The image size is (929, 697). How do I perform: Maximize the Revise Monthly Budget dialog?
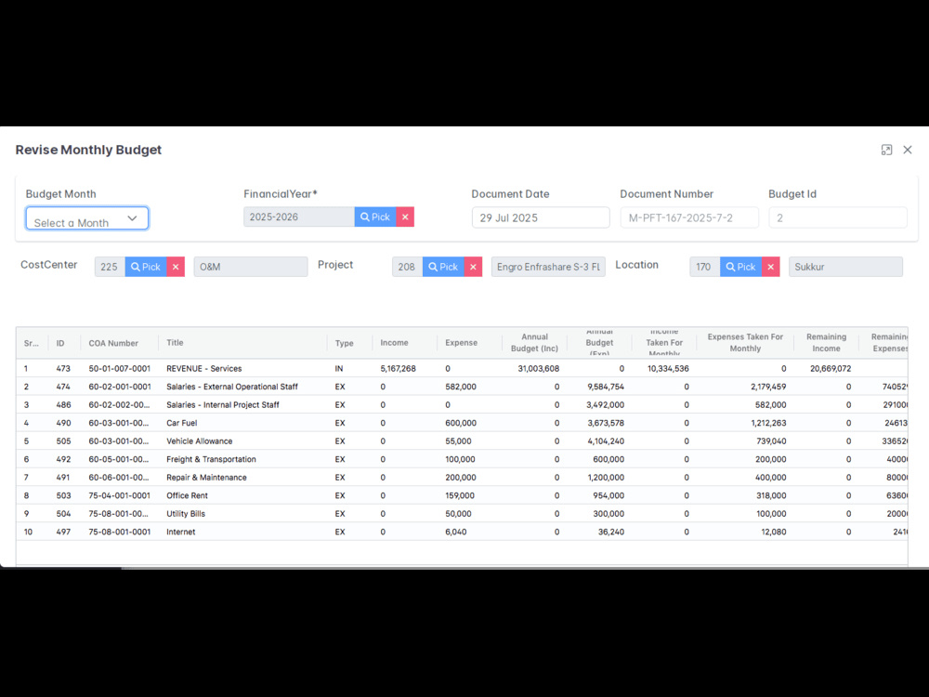886,150
